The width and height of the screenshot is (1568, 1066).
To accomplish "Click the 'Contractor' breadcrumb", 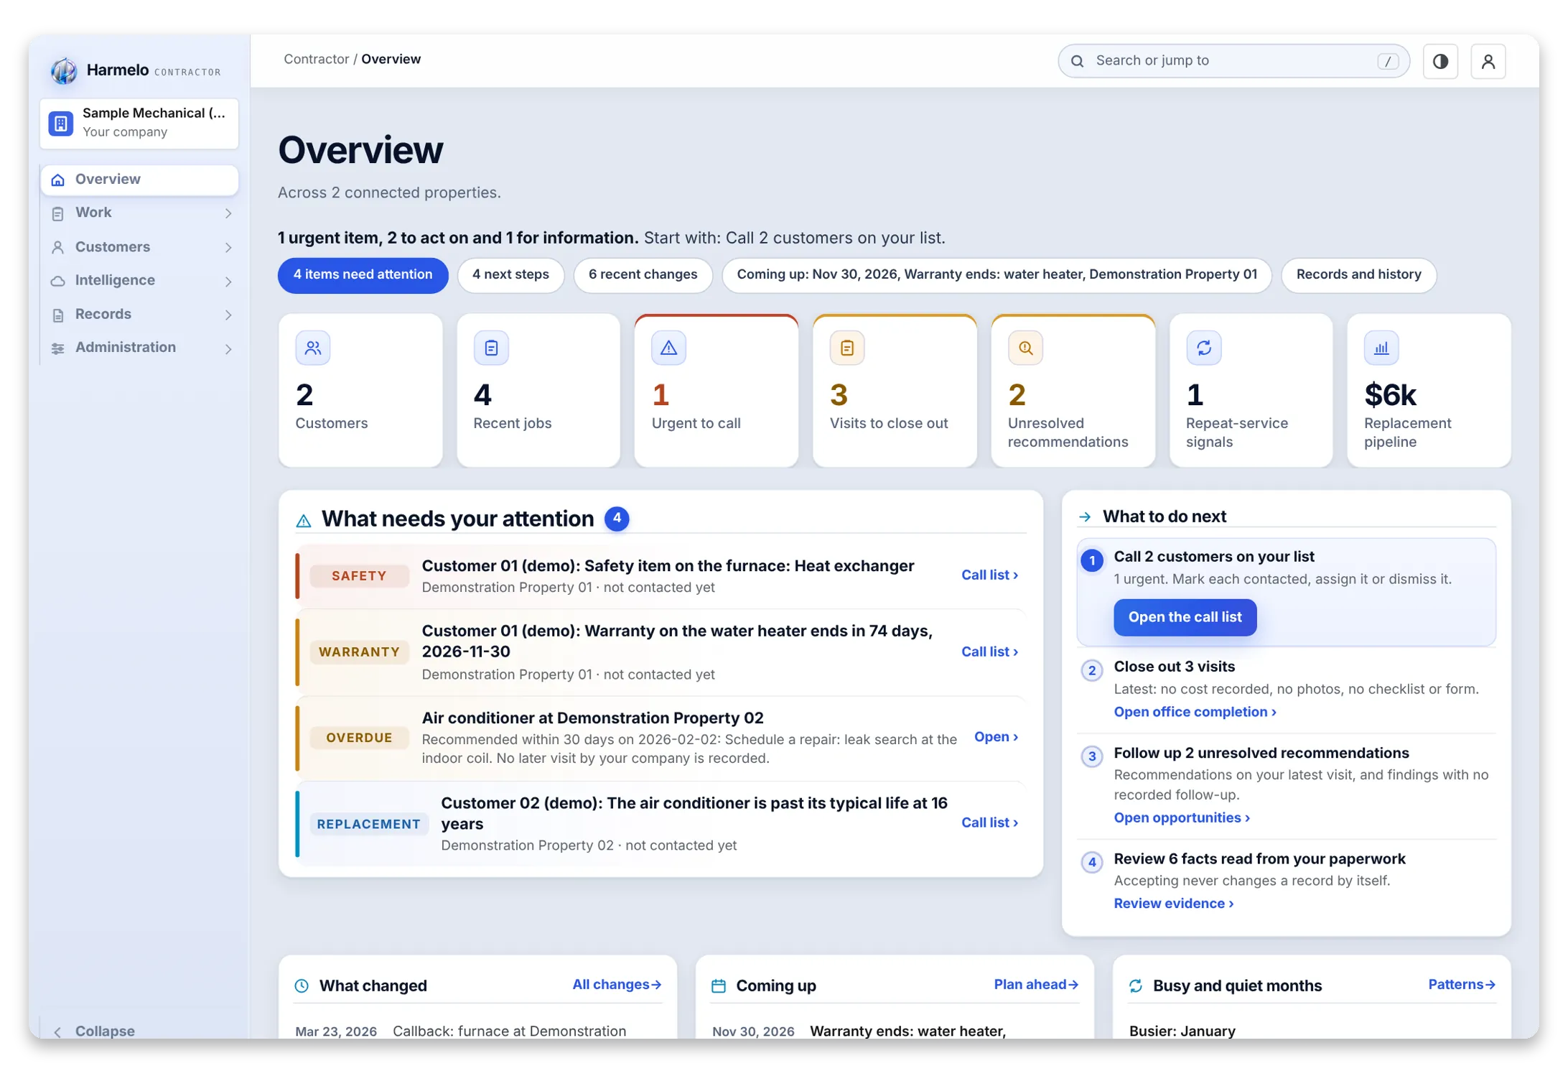I will coord(316,60).
